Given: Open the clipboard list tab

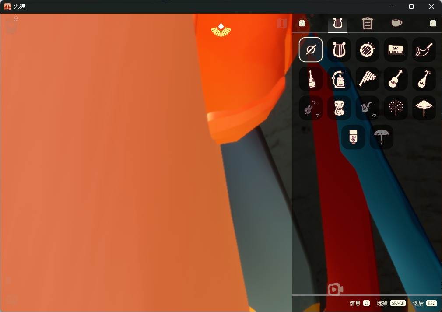Looking at the screenshot, I should click(x=367, y=23).
